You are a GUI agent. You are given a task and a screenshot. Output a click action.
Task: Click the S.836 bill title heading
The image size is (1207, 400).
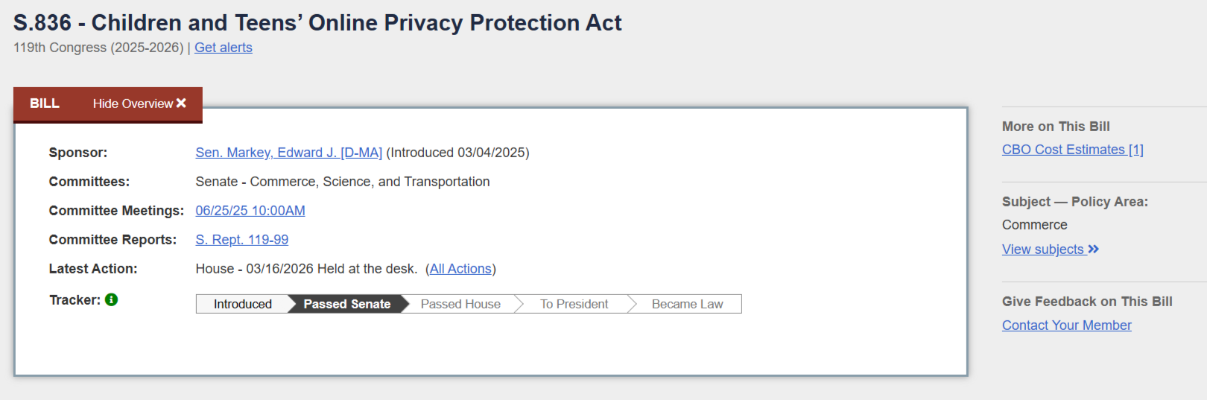click(x=317, y=23)
